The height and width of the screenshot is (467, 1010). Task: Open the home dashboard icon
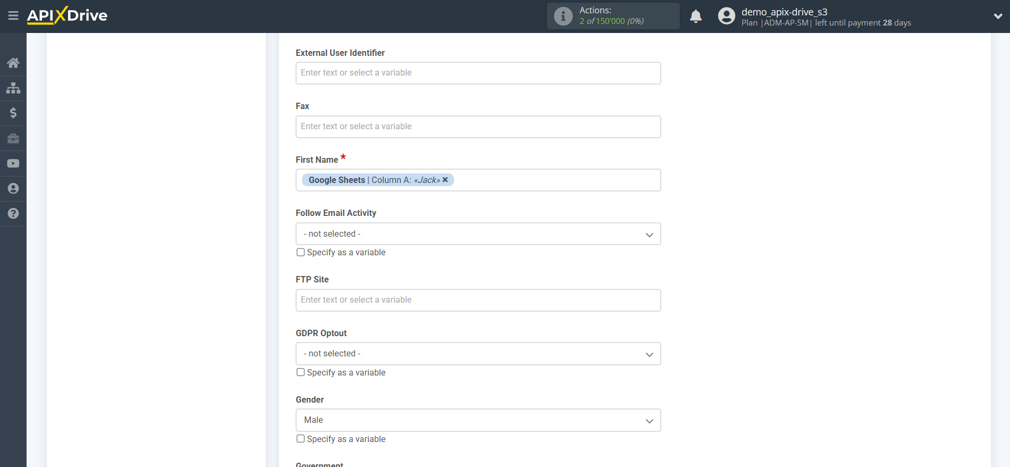click(13, 63)
